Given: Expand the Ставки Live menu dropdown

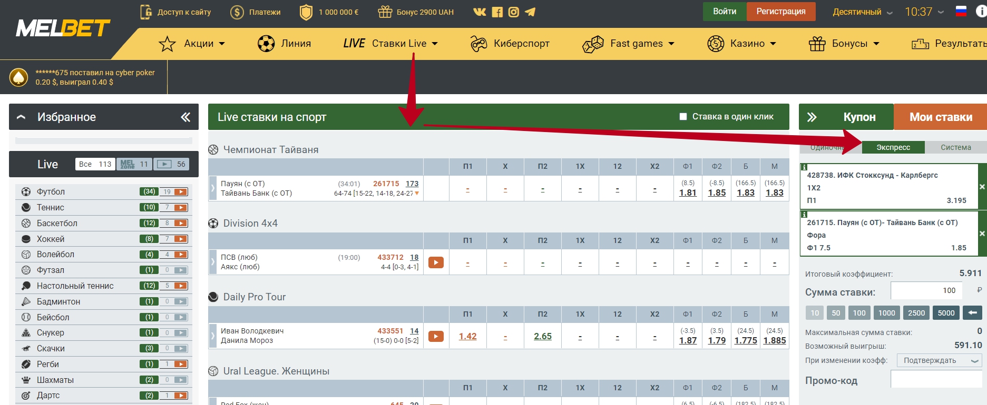Looking at the screenshot, I should tap(435, 44).
